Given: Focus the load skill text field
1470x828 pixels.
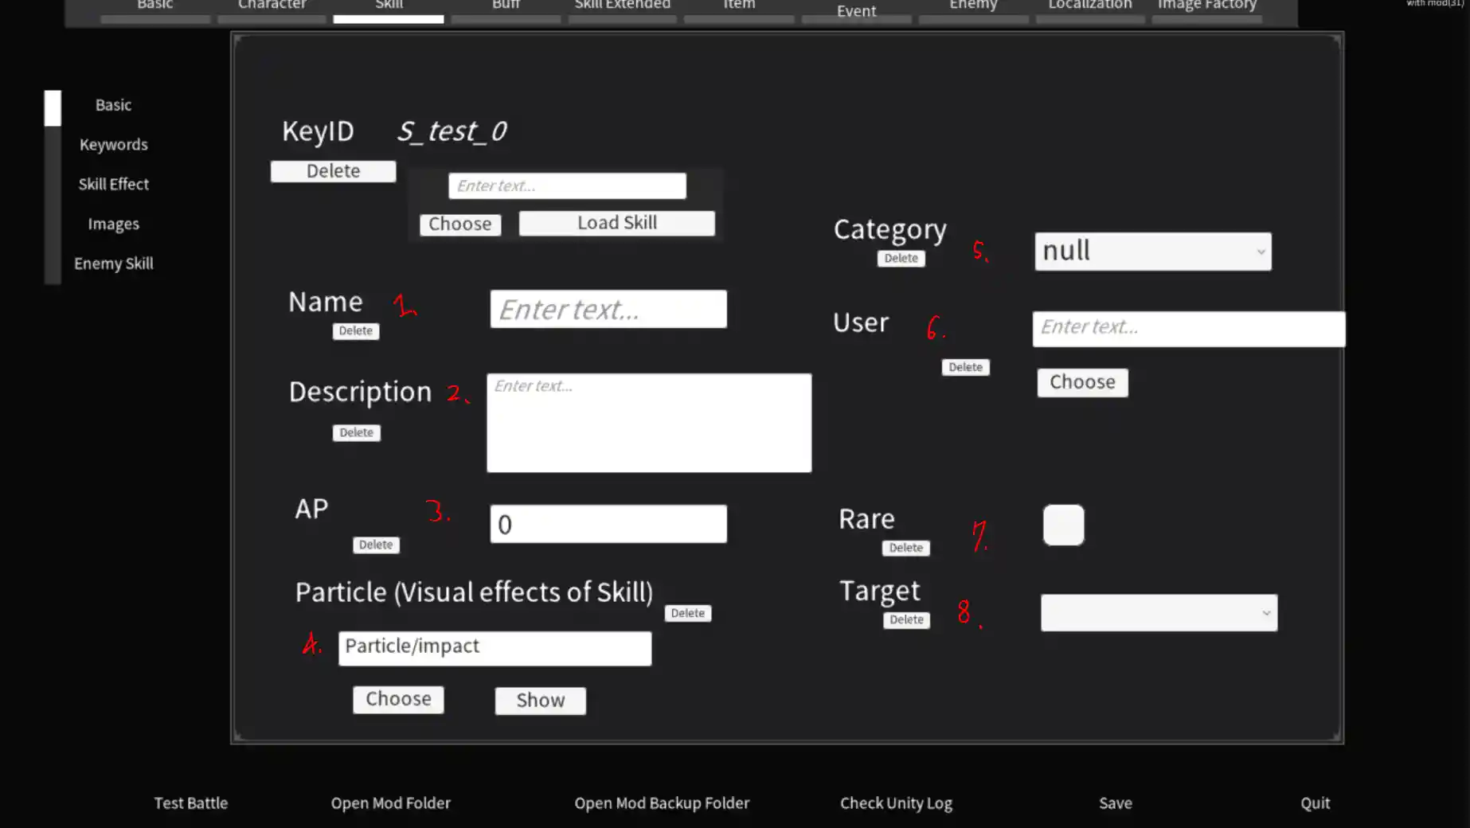Looking at the screenshot, I should click(x=567, y=186).
